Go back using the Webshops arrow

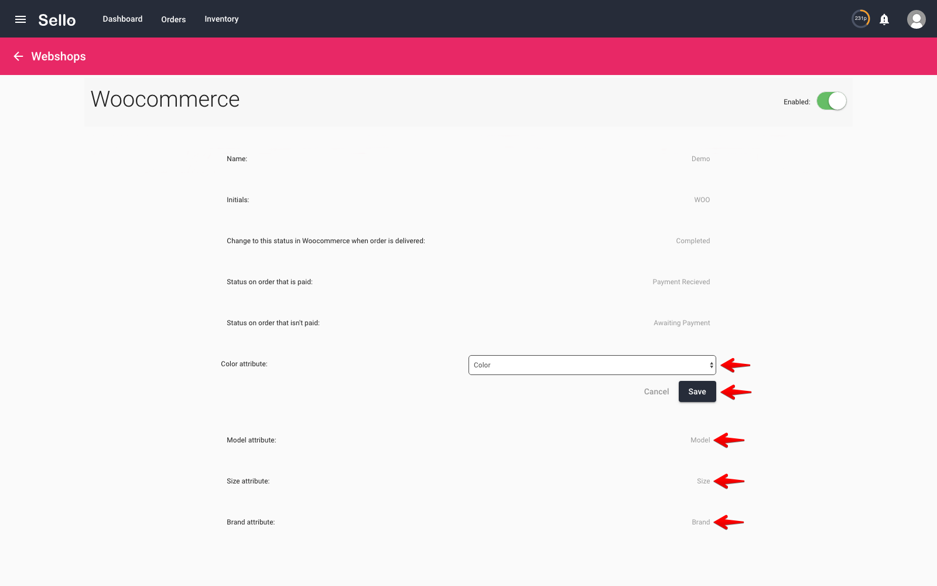click(19, 56)
